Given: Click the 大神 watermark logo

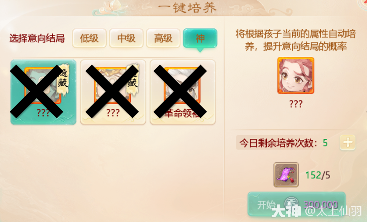Looking at the screenshot, I should tap(286, 211).
